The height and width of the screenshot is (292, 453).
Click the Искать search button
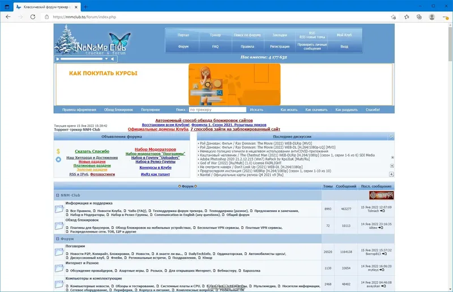[x=257, y=109]
